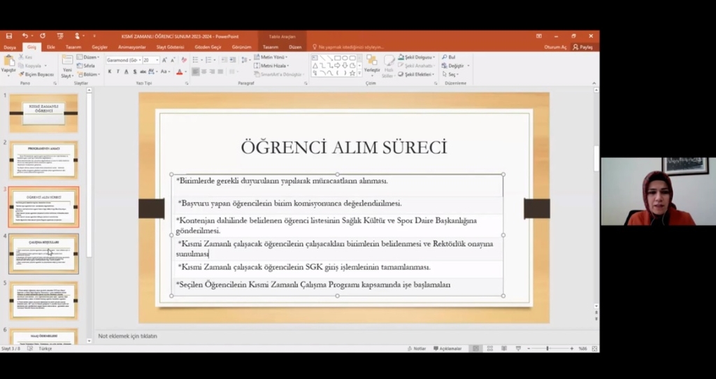This screenshot has width=716, height=379.
Task: Open the Dosya tab
Action: tap(10, 47)
